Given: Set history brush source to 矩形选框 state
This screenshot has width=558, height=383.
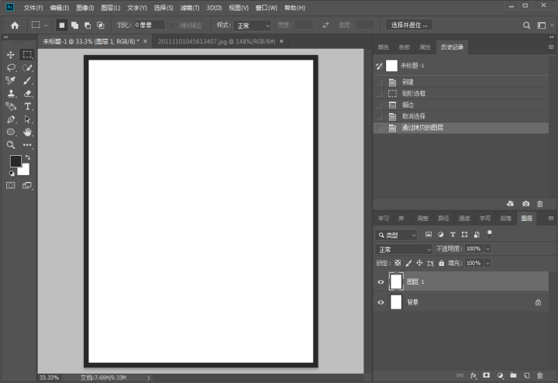Looking at the screenshot, I should (x=379, y=94).
